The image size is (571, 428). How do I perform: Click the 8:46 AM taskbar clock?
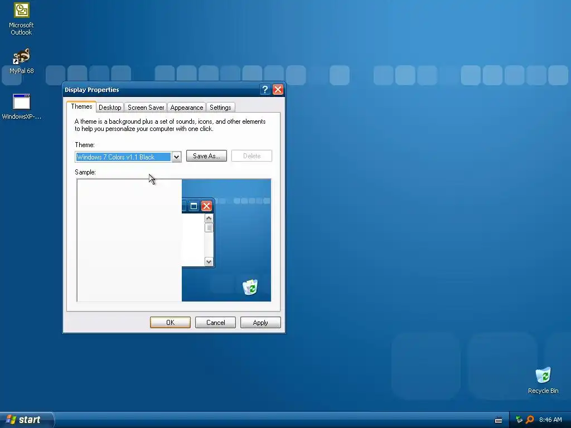click(550, 420)
